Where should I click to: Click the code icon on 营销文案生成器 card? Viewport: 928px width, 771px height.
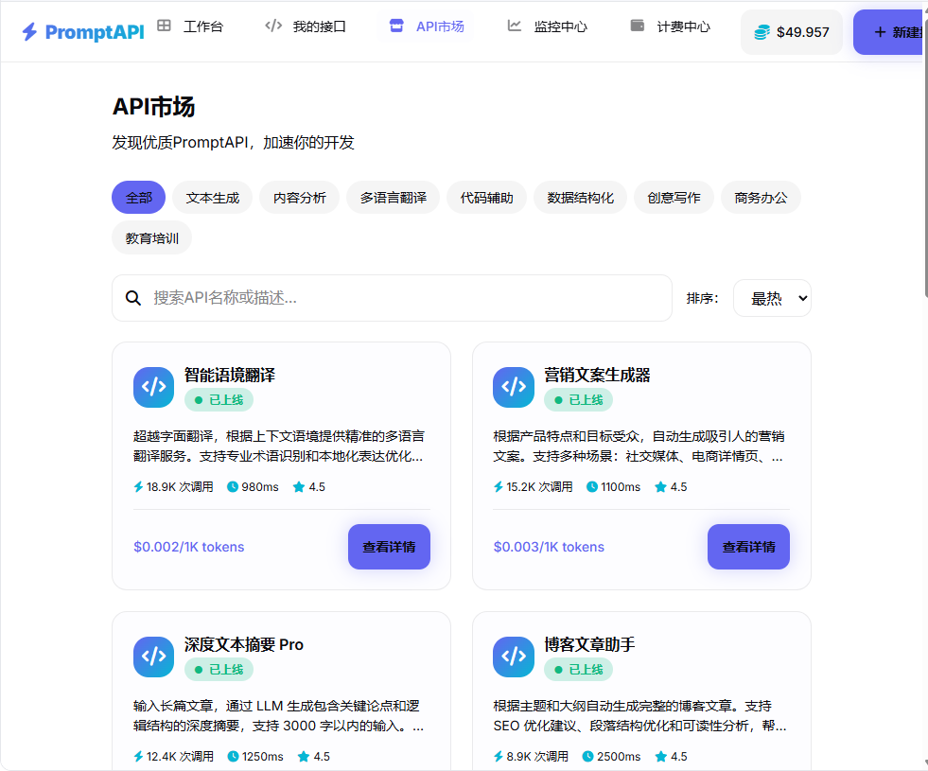[x=513, y=387]
